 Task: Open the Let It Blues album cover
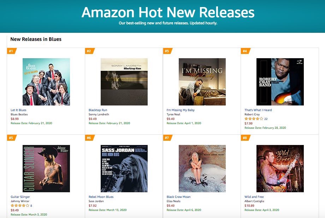(46, 82)
